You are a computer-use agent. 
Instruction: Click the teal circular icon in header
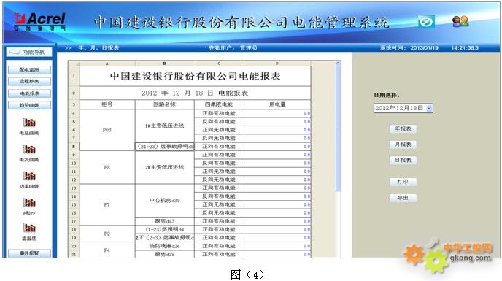tap(426, 22)
